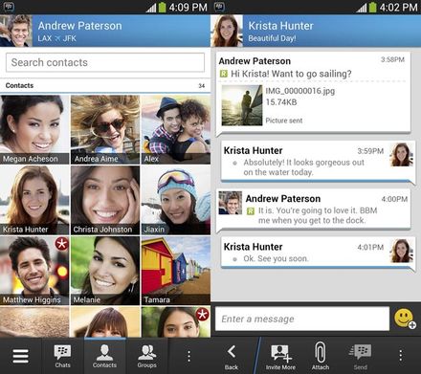
Task: Open the IMG_00000016.jpg sailing picture
Action: coord(242,105)
